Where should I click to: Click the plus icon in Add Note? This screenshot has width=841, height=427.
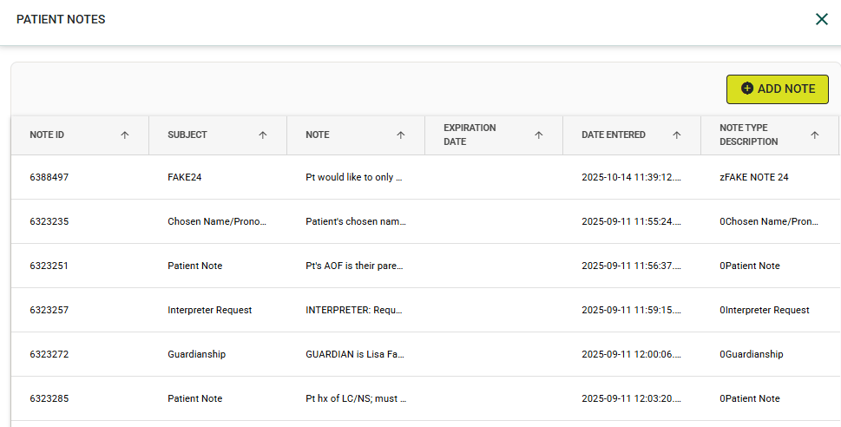746,89
